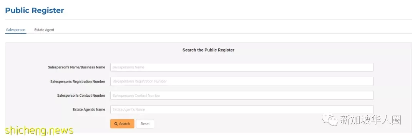Screen dimensions: 415x138
Task: Click the Salesperson's Contact Number label
Action: click(81, 96)
